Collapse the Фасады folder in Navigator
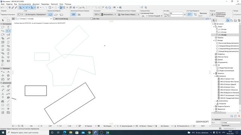 (x=214, y=40)
